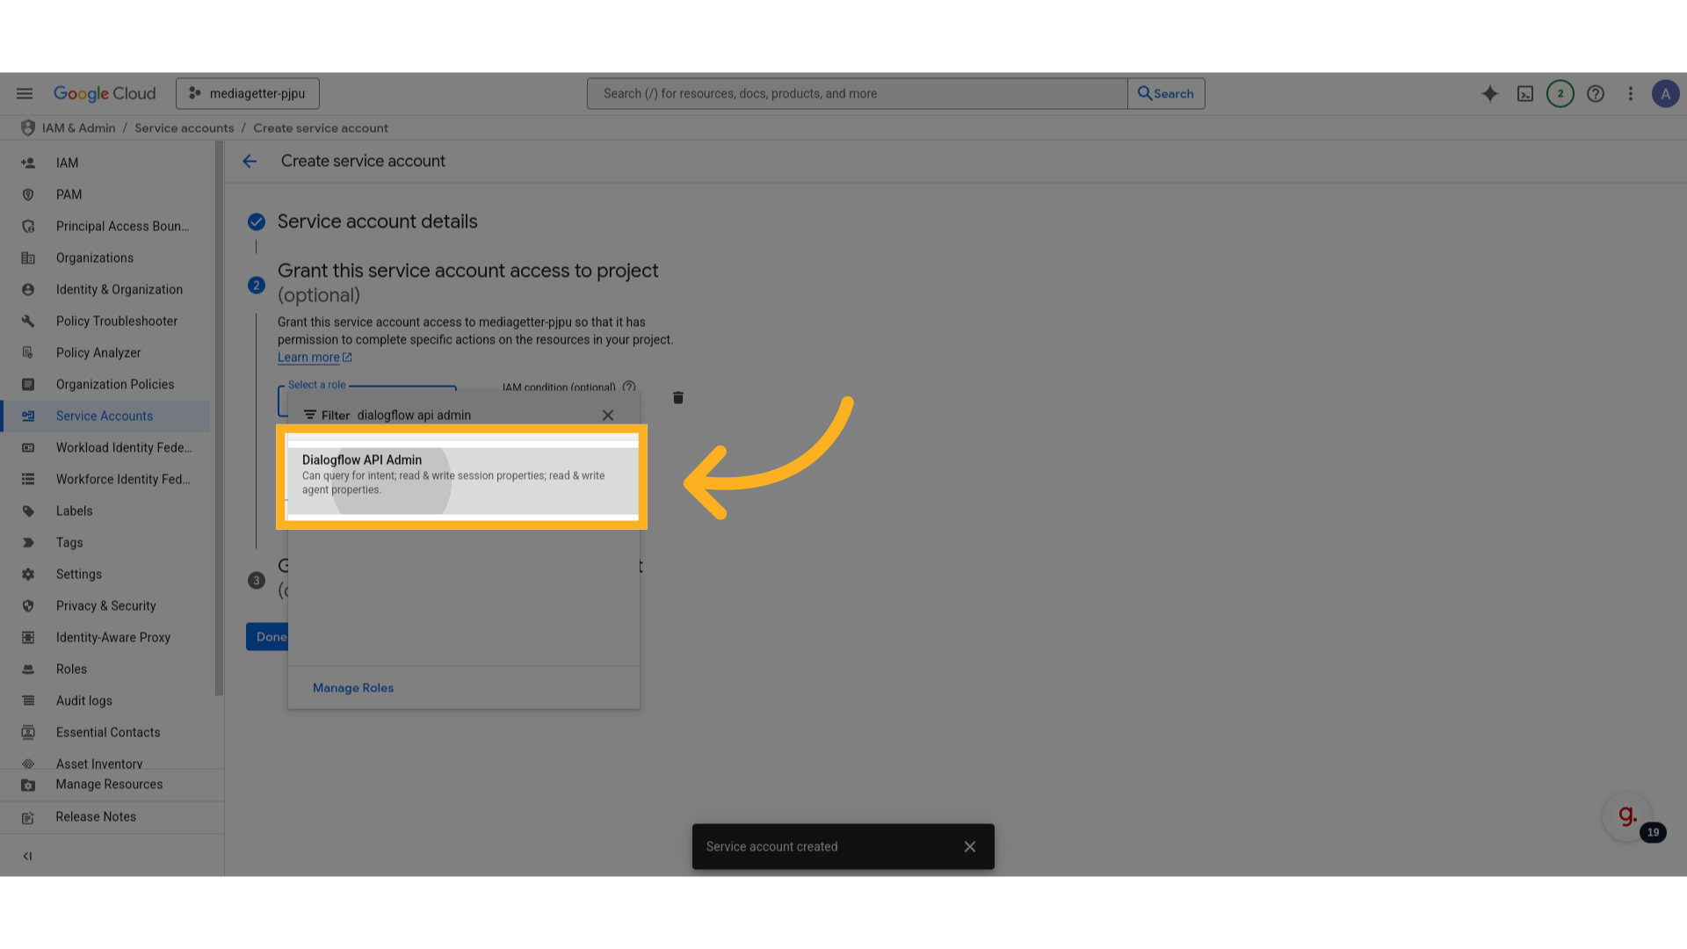Viewport: 1687px width, 949px height.
Task: Click the IAM condition help icon
Action: pos(629,387)
